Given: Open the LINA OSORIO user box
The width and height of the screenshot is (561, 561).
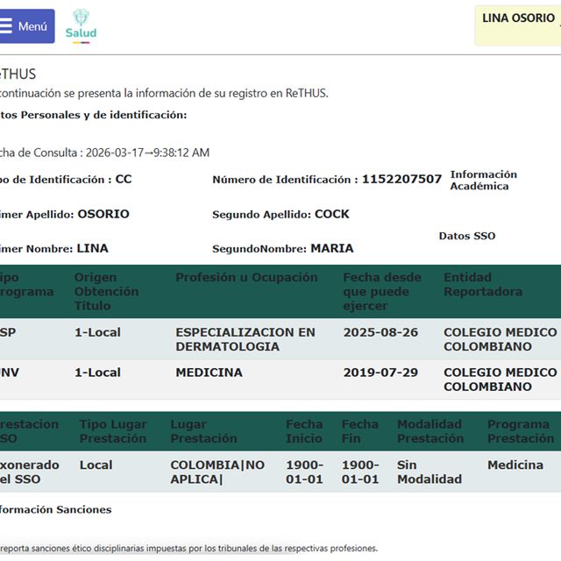Looking at the screenshot, I should coord(518,25).
